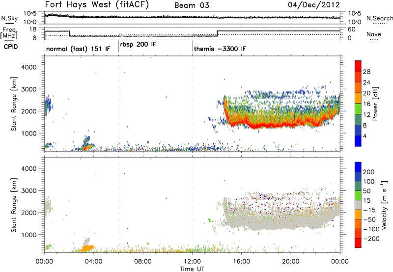This screenshot has height=272, width=393.
Task: Click the red high-power echo band near 18:00
Action: click(x=266, y=124)
